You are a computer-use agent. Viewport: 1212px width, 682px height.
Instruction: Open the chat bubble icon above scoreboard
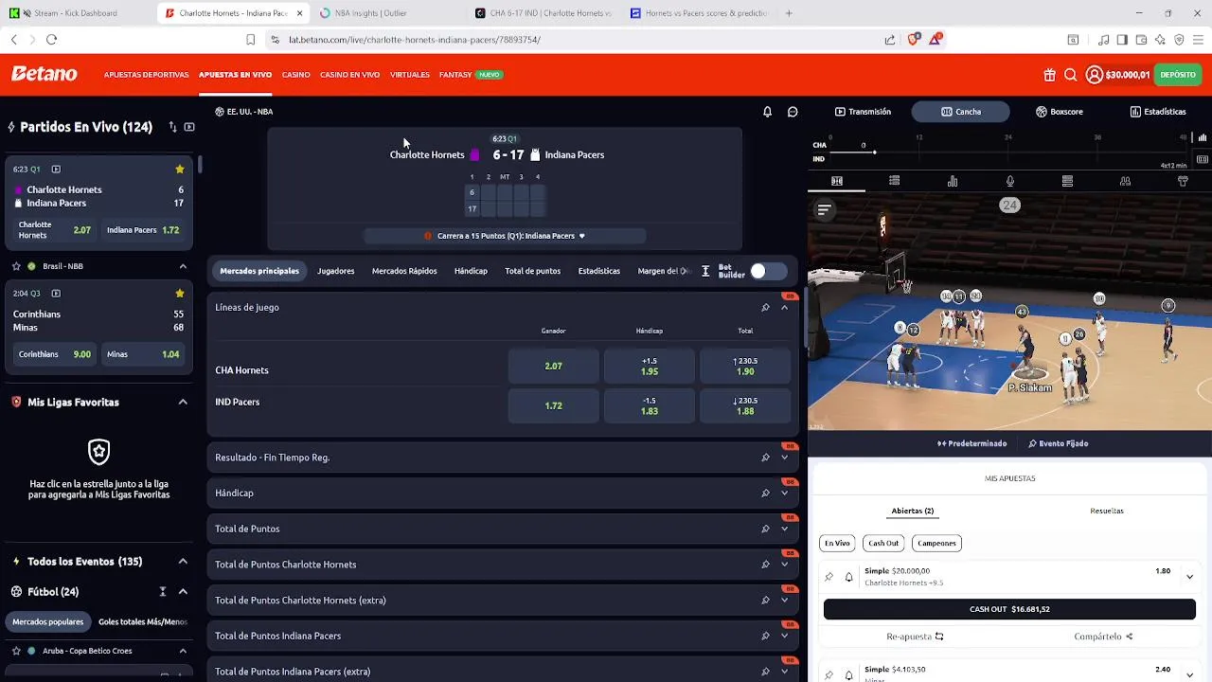(793, 112)
